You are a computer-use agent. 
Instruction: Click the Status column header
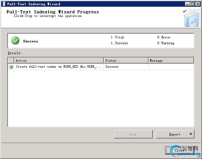coord(126,60)
